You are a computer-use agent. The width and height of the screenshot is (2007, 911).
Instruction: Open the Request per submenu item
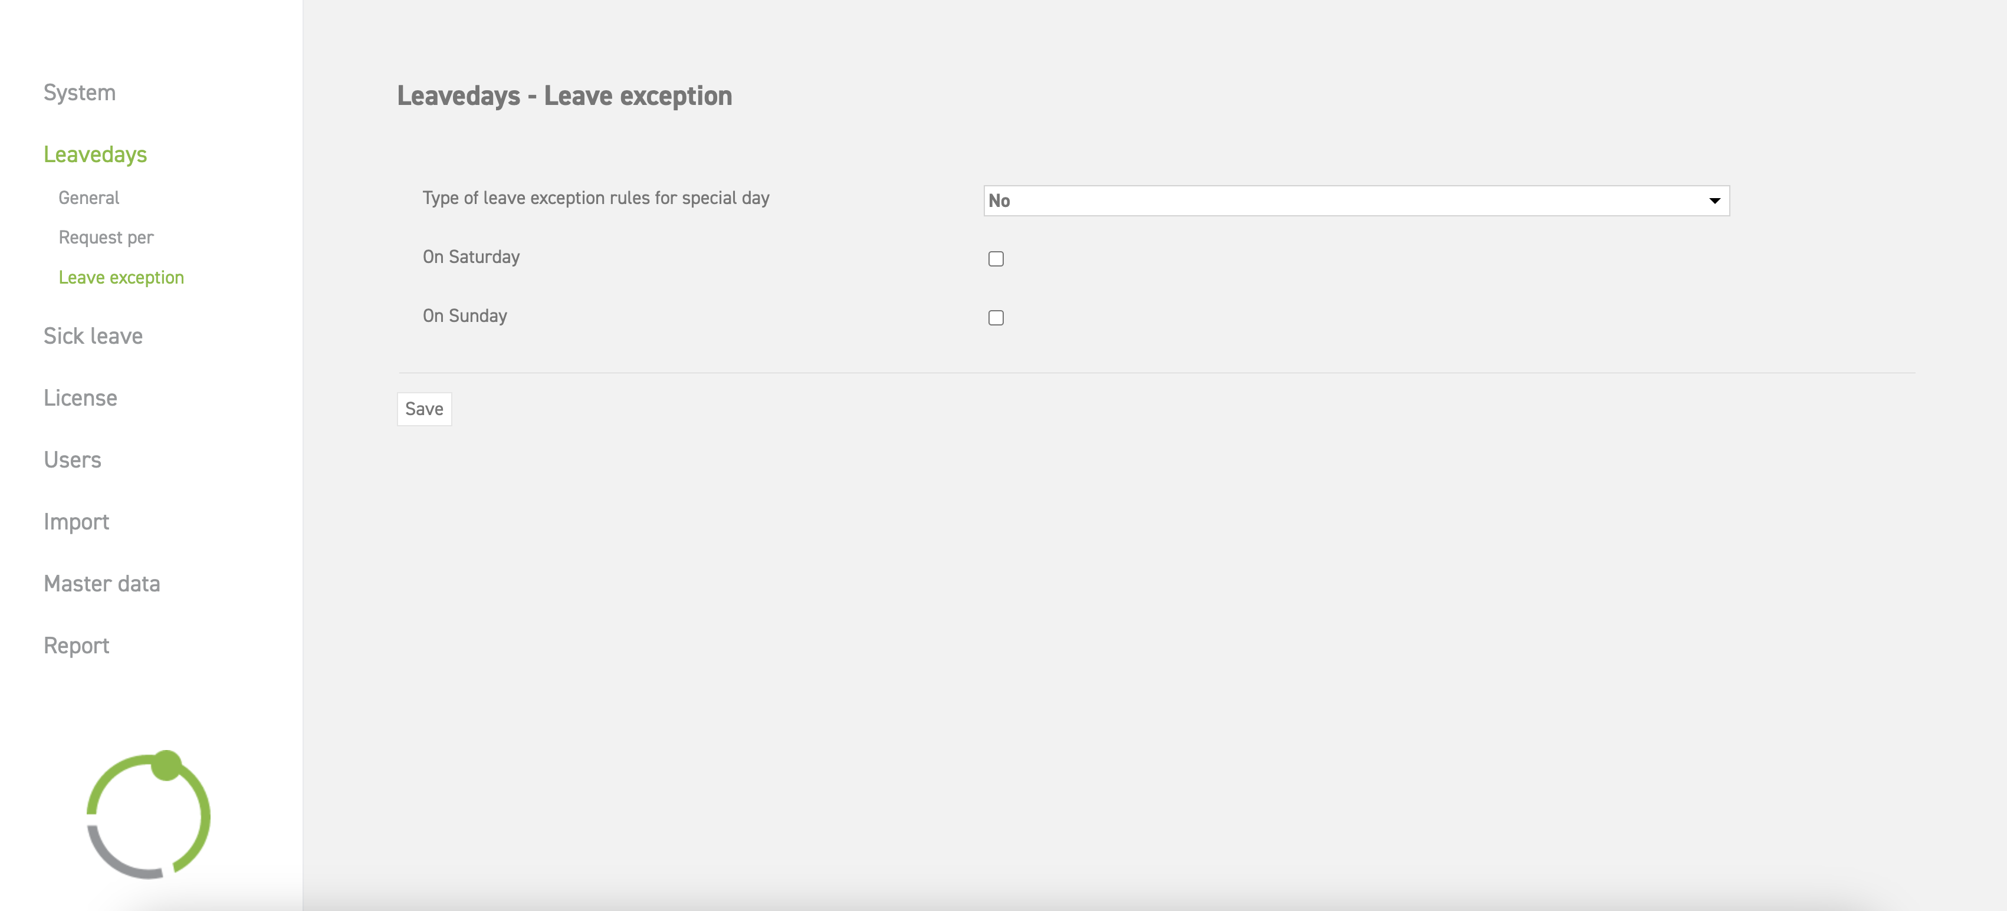point(106,238)
